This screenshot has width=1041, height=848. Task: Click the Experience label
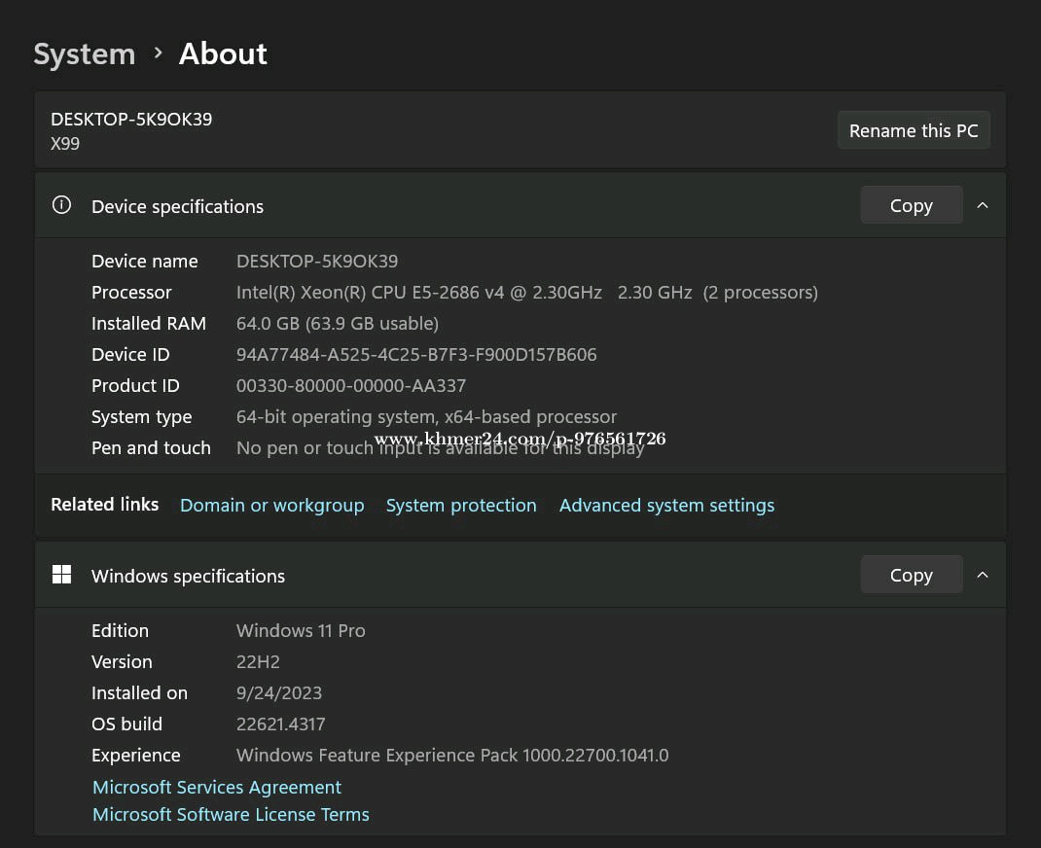(136, 756)
